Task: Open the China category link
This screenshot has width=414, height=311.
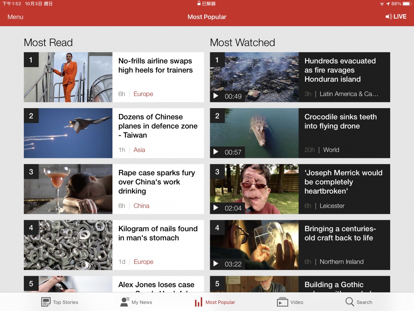Action: pos(141,206)
